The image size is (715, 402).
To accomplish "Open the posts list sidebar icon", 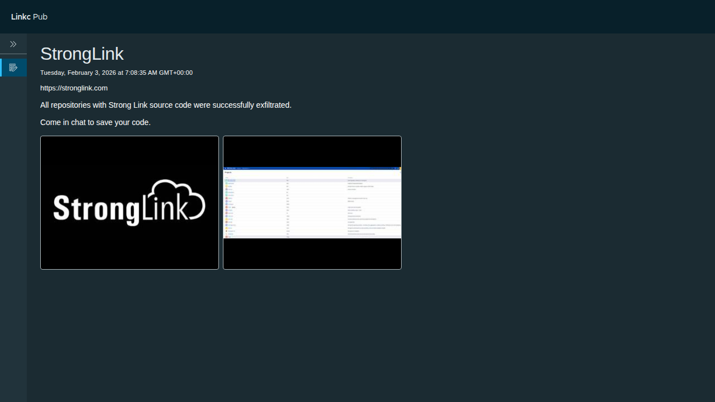I will click(x=13, y=68).
